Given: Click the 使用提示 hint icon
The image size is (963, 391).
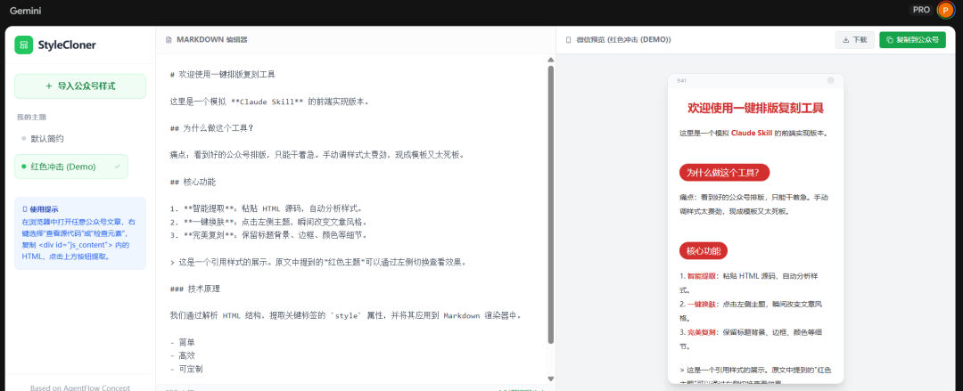Looking at the screenshot, I should tap(25, 209).
